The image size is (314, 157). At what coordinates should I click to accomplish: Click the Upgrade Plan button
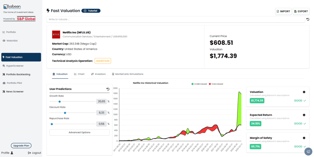[21, 146]
